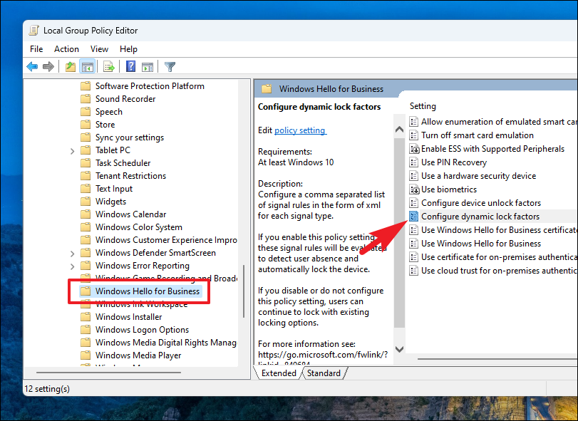Click the blue Help question-mark toolbar icon
This screenshot has width=578, height=421.
[130, 67]
